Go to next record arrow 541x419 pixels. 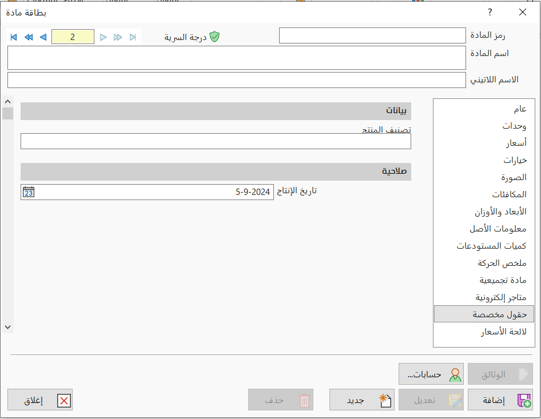[x=103, y=37]
